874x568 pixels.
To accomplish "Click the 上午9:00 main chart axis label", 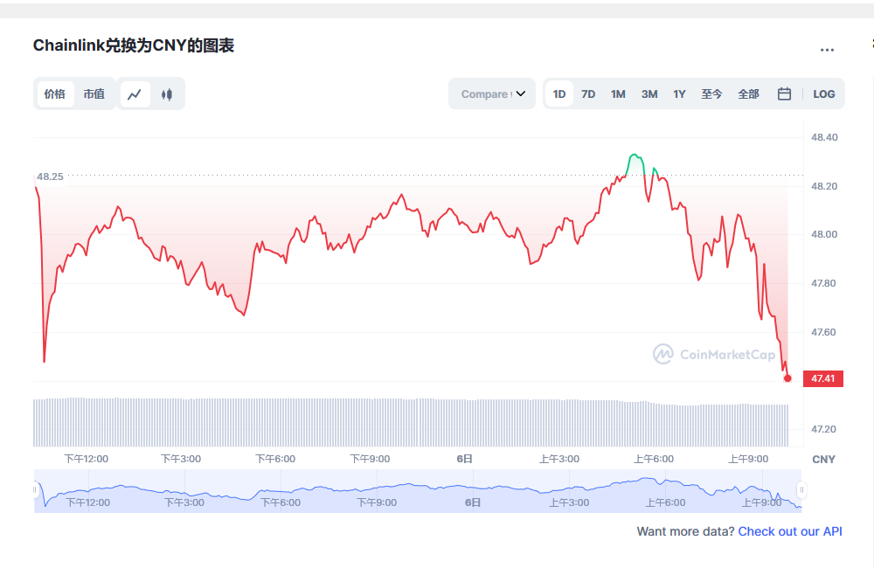I will (748, 459).
